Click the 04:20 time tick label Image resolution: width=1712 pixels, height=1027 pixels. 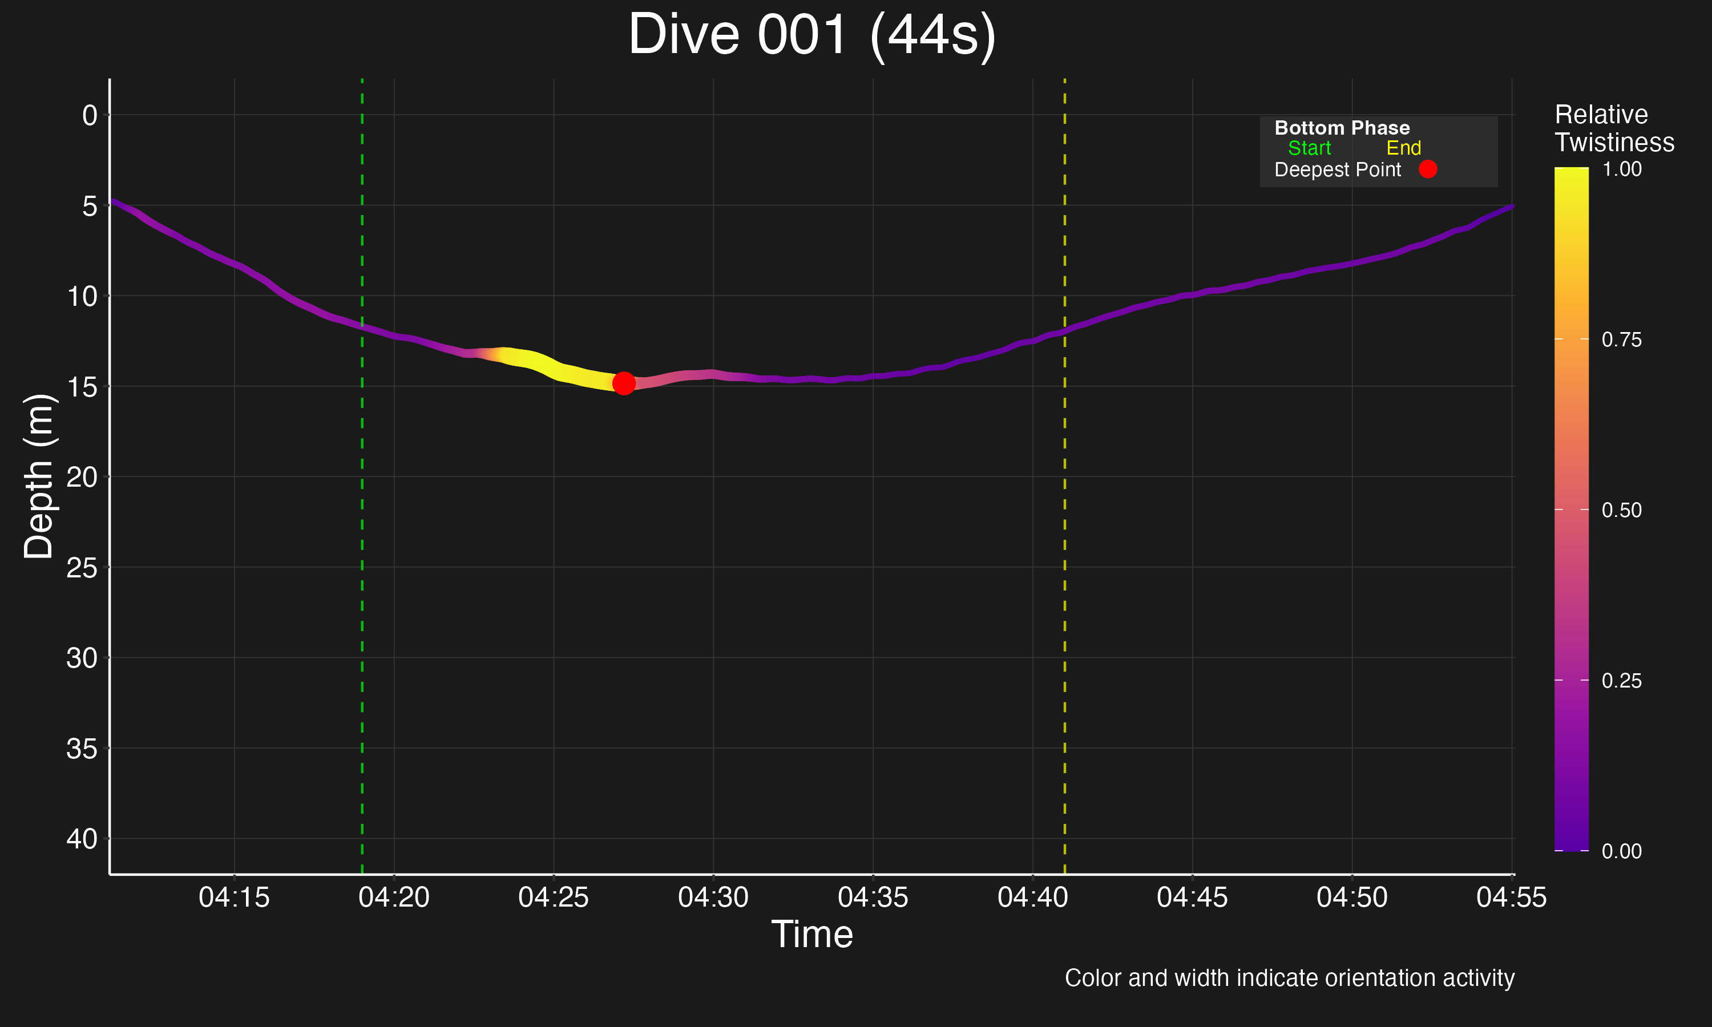coord(394,897)
